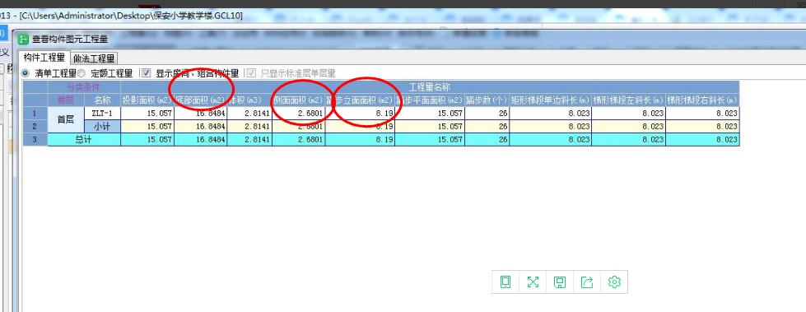Click 体积 value 2.8141 in ZLT-1 row

[x=249, y=113]
